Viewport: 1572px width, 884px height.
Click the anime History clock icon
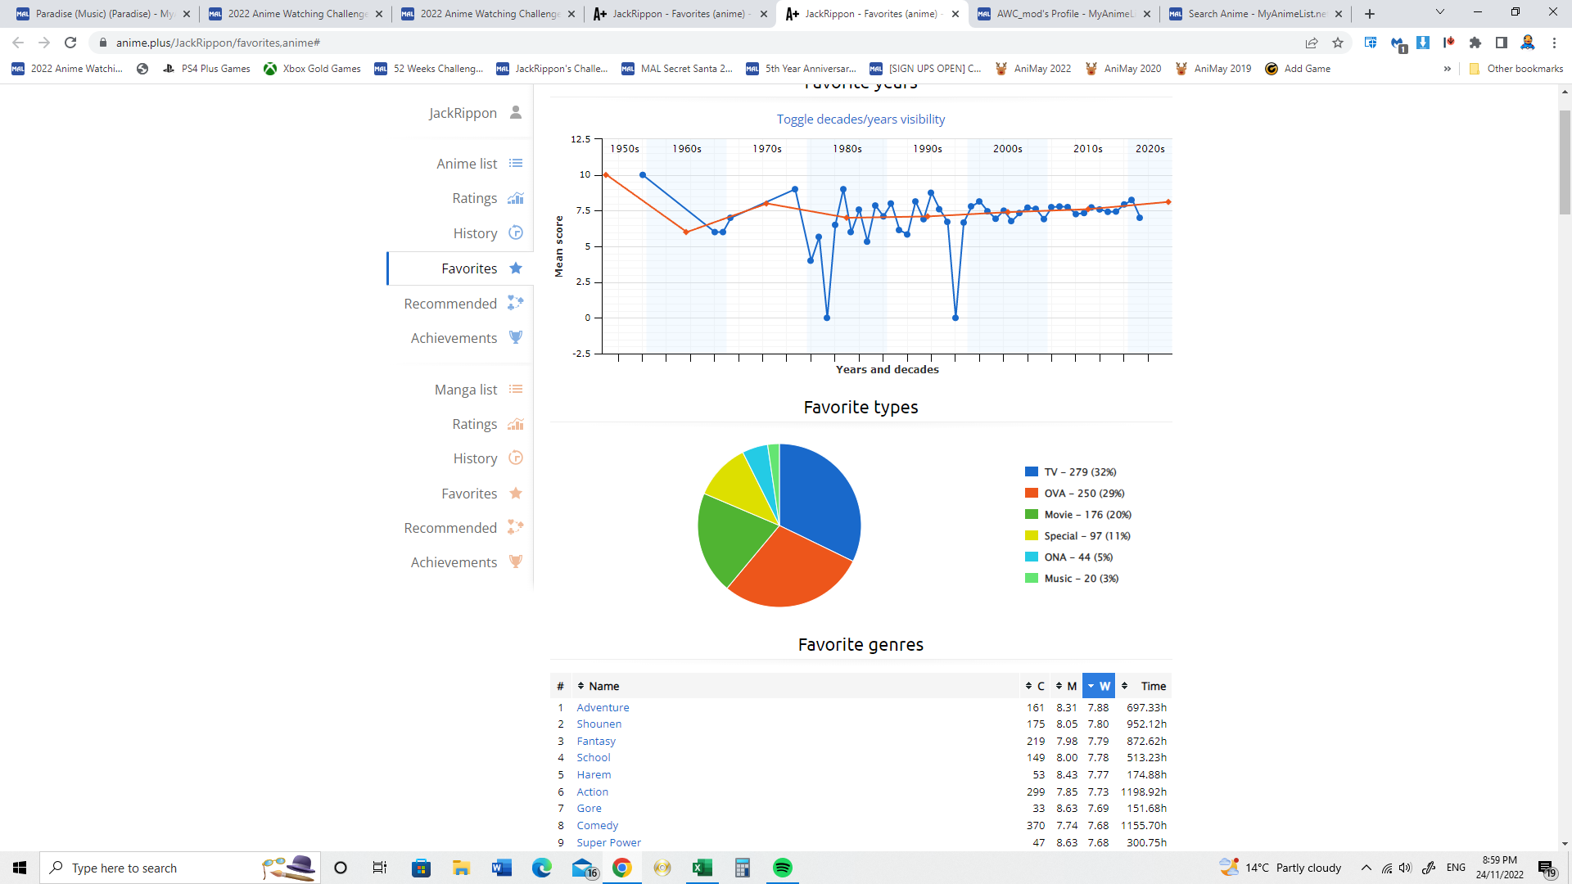coord(515,233)
